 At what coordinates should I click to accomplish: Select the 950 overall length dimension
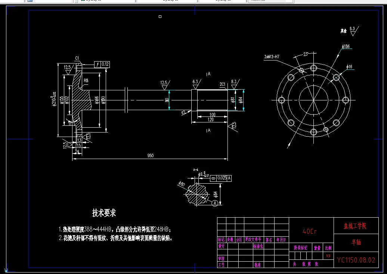(150, 156)
